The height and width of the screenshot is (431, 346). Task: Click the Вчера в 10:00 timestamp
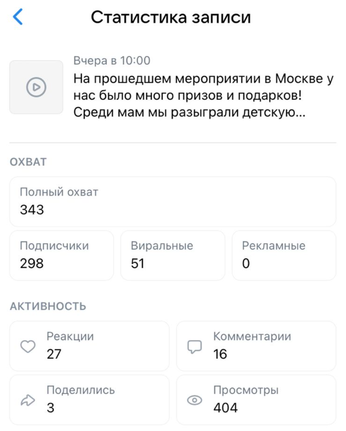112,61
